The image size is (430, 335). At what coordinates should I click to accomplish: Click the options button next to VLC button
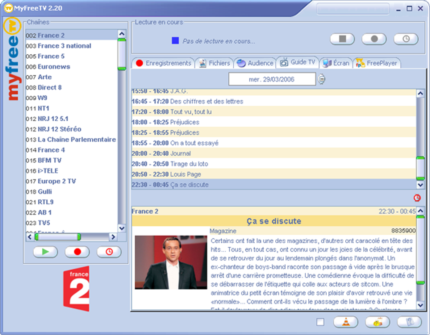(x=378, y=322)
